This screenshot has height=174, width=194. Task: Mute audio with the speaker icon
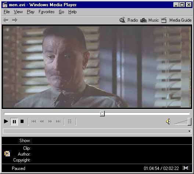(168, 122)
